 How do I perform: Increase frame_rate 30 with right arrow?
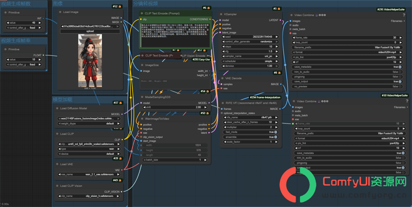(400, 38)
